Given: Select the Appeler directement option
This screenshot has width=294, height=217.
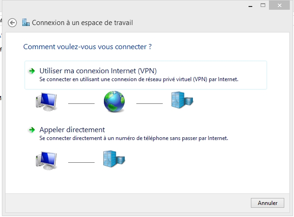Looking at the screenshot, I should click(72, 130).
